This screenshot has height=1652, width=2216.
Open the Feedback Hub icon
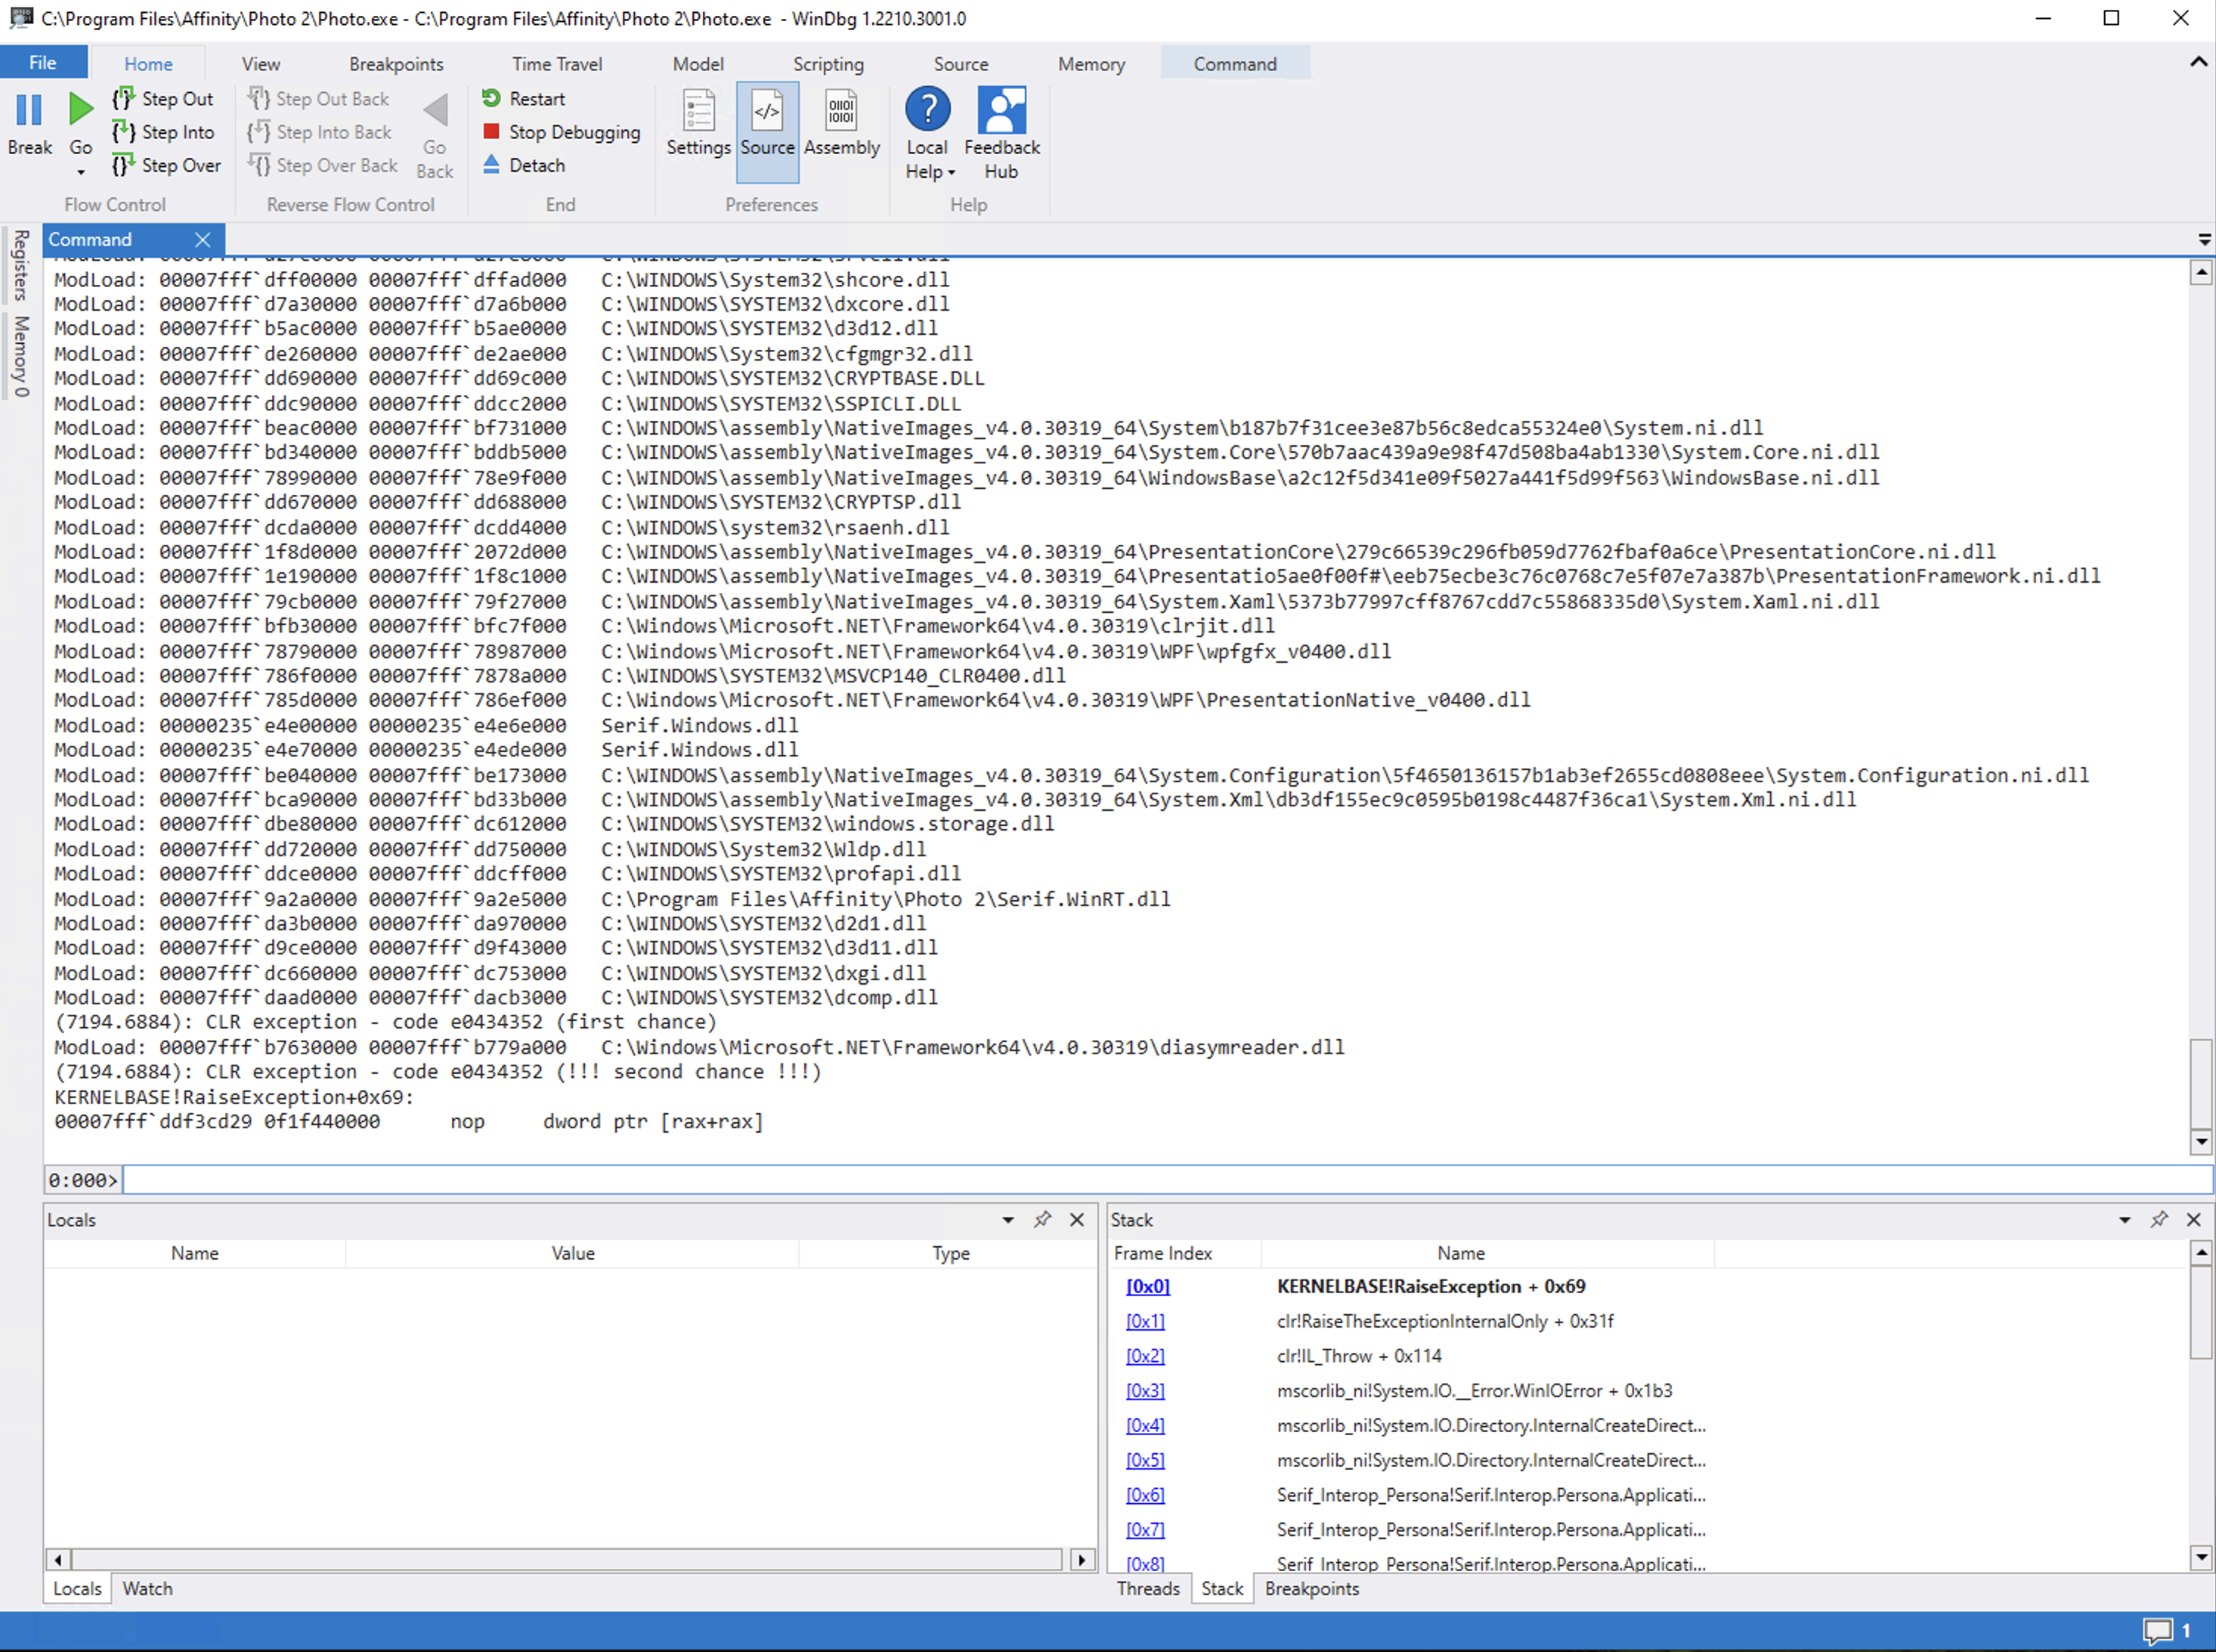(1001, 110)
